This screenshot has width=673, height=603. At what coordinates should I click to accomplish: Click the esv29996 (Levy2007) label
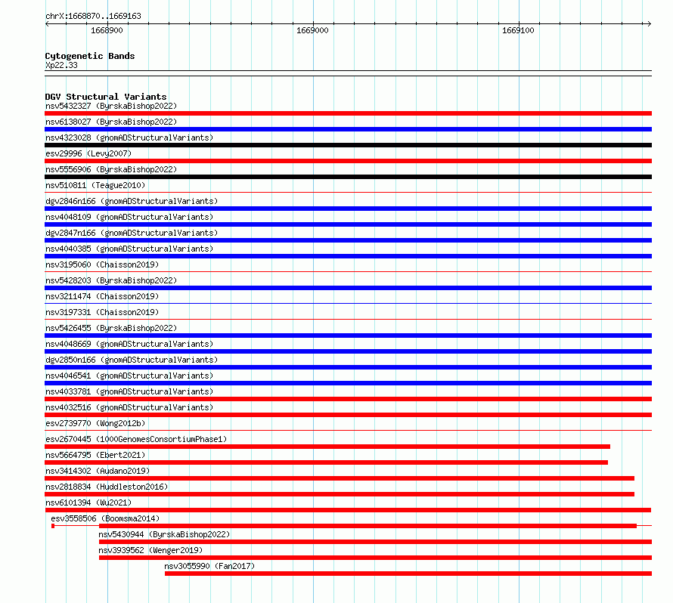88,153
